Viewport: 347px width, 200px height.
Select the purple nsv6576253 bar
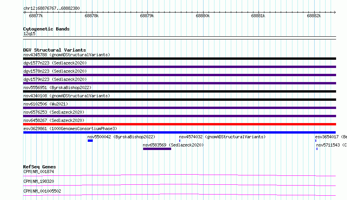pyautogui.click(x=179, y=116)
